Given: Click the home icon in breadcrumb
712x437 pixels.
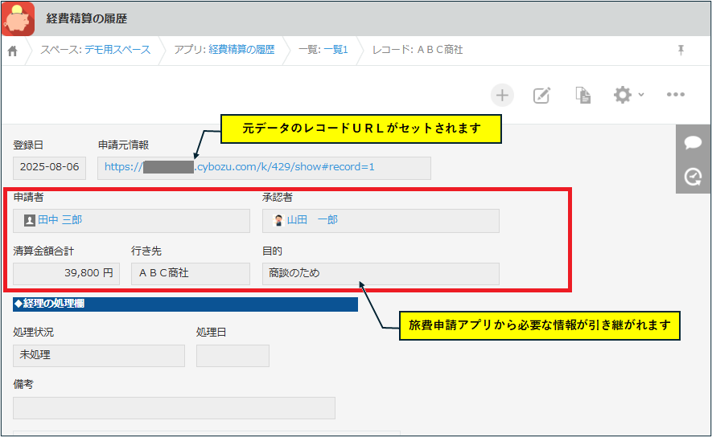Looking at the screenshot, I should (x=13, y=51).
